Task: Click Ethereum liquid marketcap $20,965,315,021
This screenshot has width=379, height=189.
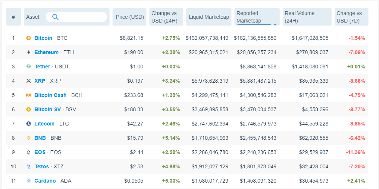Action: click(x=209, y=52)
